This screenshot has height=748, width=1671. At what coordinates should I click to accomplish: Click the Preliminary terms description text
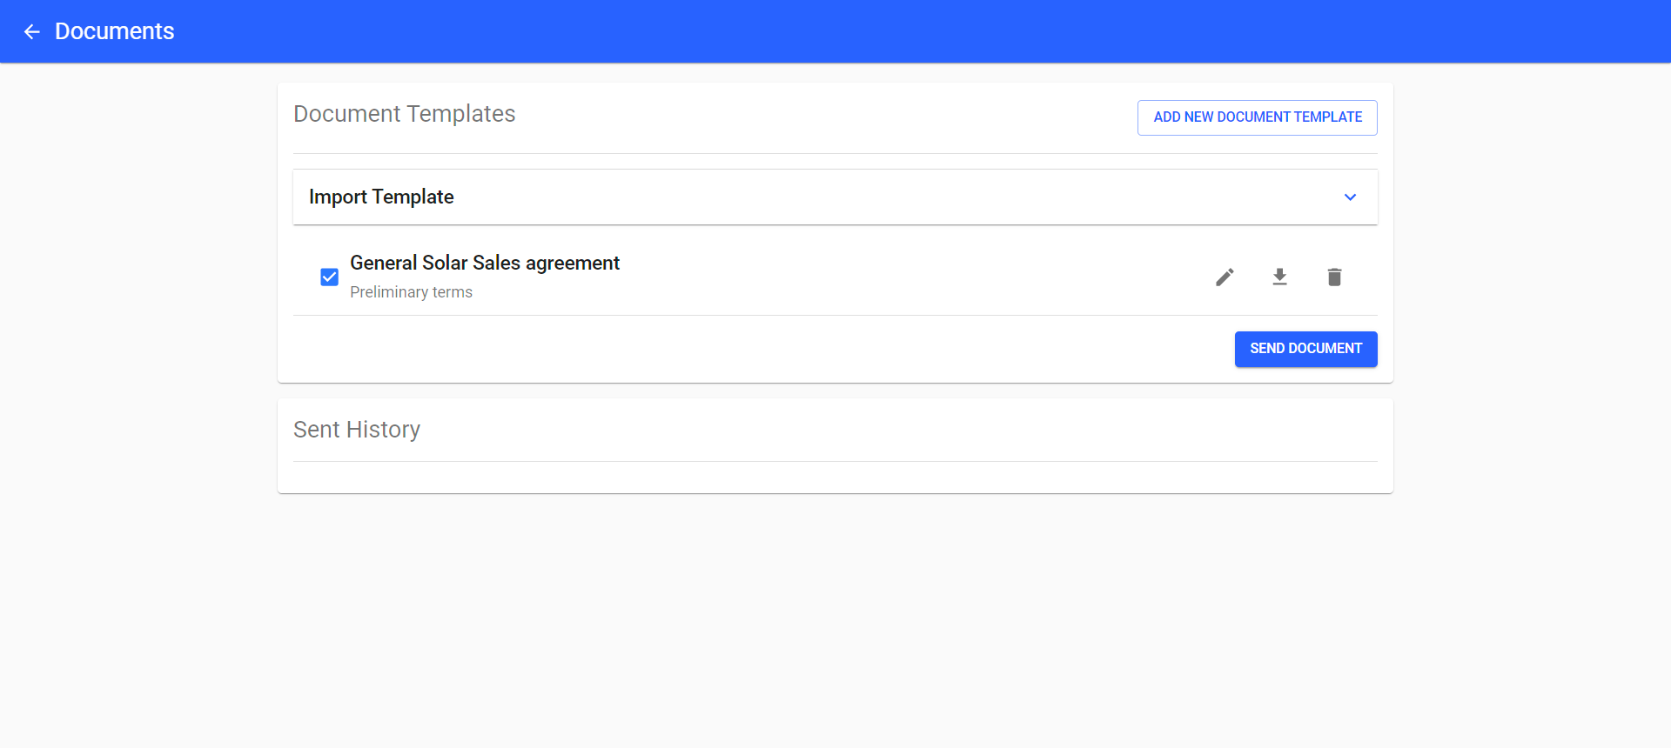[411, 292]
